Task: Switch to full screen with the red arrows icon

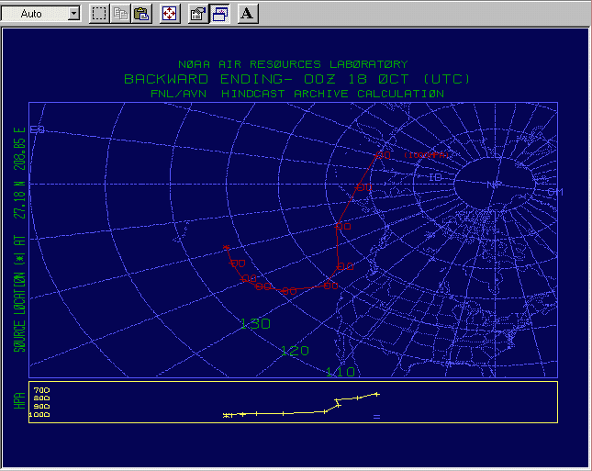Action: [170, 14]
